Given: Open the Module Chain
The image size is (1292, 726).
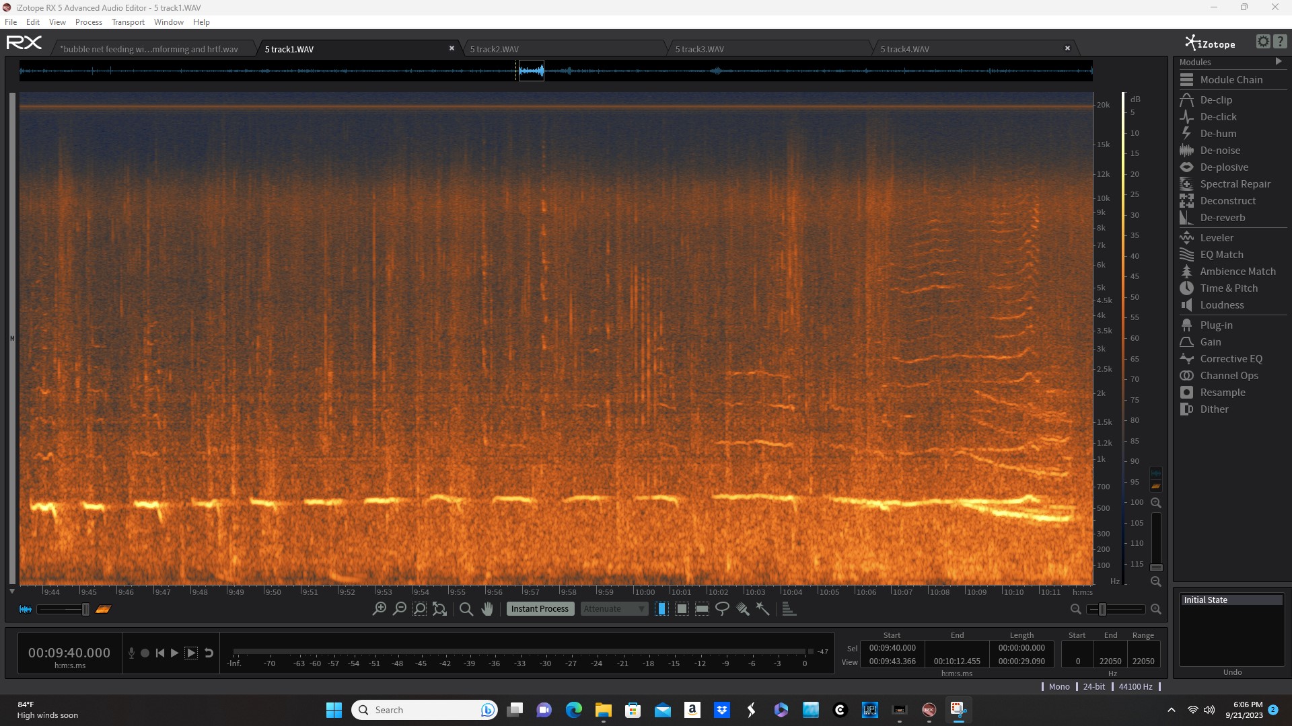Looking at the screenshot, I should (1231, 79).
